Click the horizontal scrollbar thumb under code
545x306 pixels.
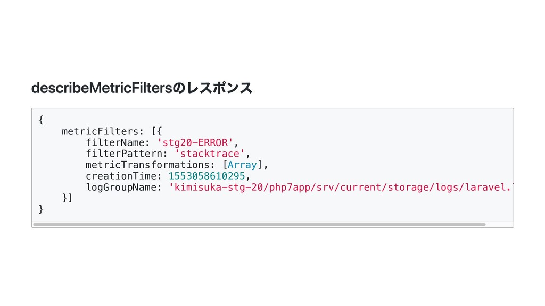point(259,225)
